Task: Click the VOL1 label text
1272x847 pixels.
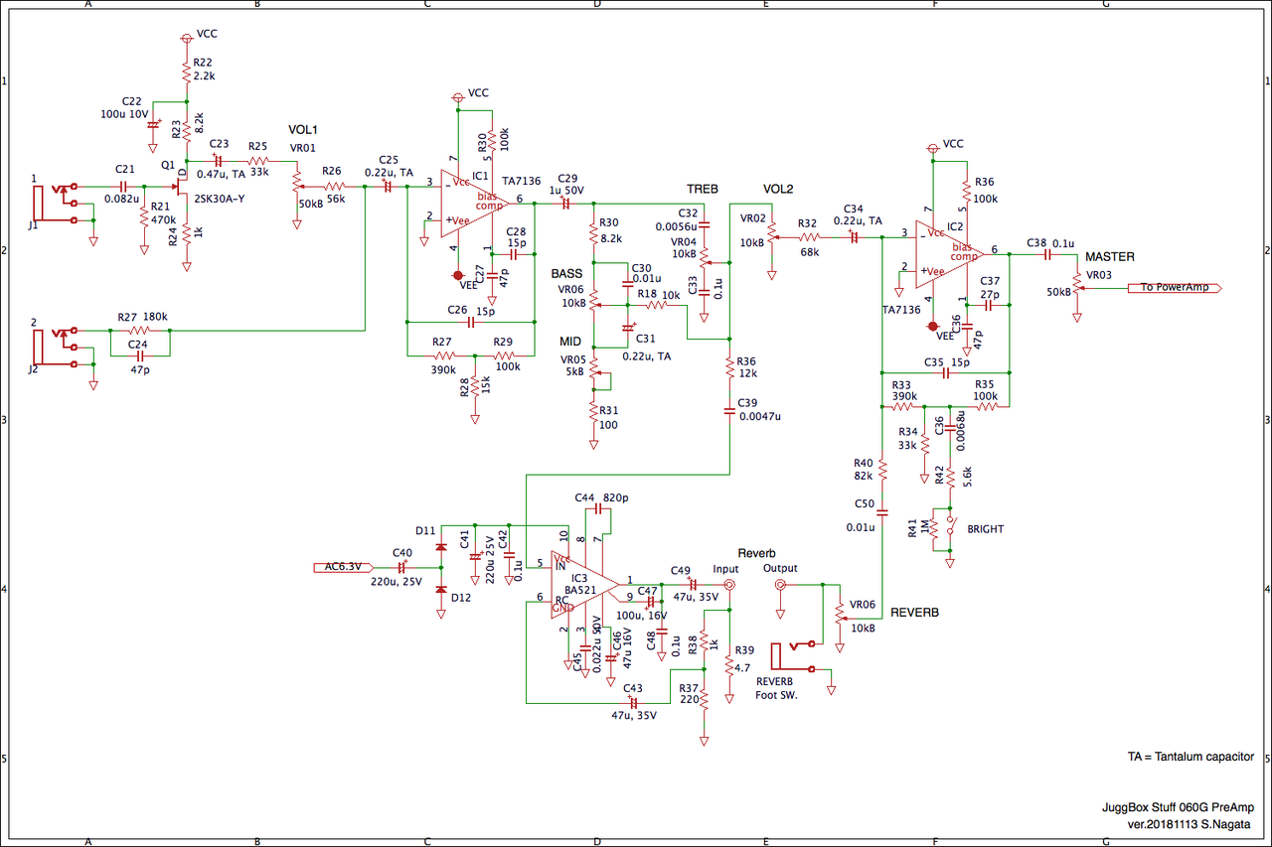Action: point(302,130)
